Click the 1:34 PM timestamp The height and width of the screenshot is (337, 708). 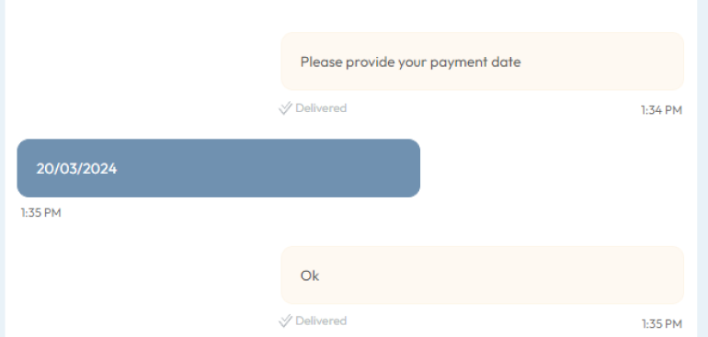pyautogui.click(x=661, y=110)
